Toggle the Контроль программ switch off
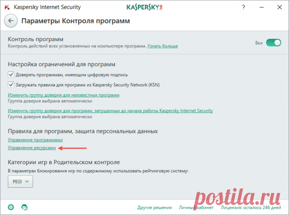The image size is (289, 215). pyautogui.click(x=274, y=42)
